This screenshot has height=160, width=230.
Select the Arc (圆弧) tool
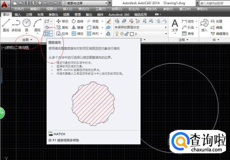point(37,24)
